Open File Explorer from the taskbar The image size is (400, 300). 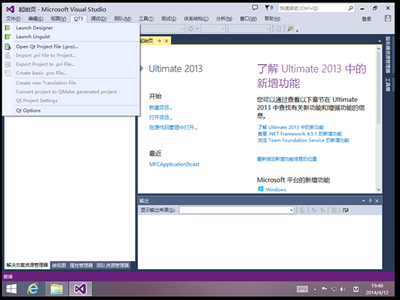(56, 288)
